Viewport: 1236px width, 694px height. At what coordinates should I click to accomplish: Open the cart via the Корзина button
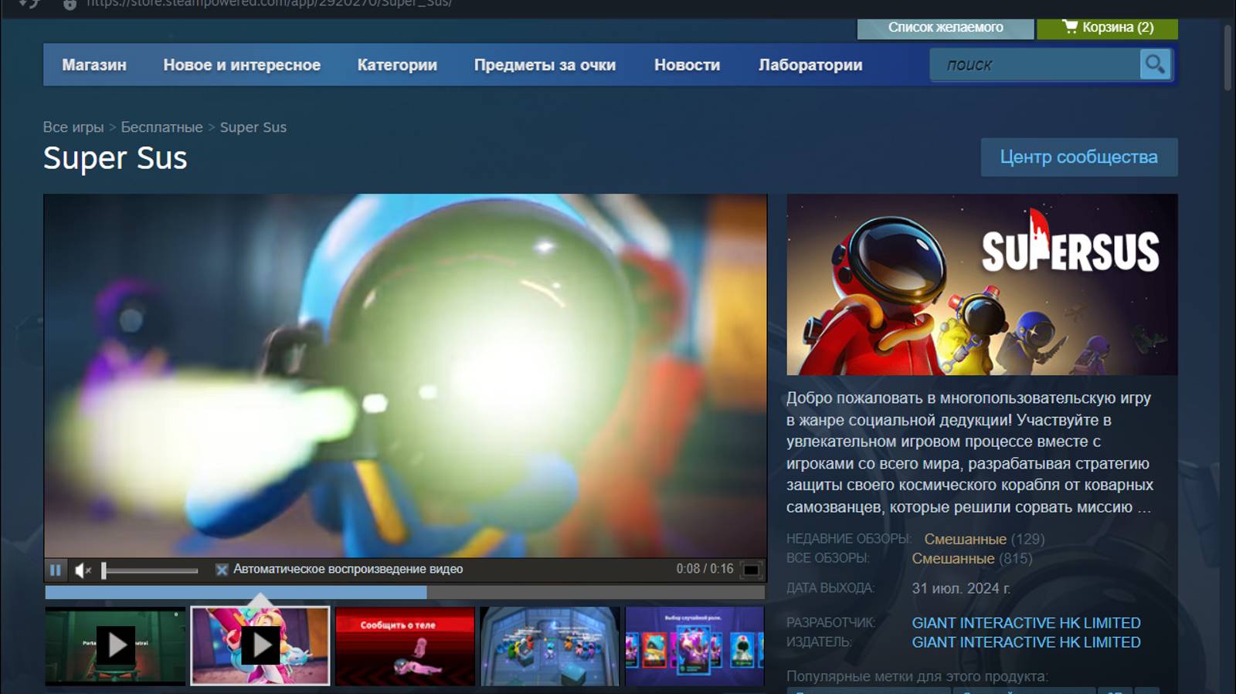[x=1107, y=28]
